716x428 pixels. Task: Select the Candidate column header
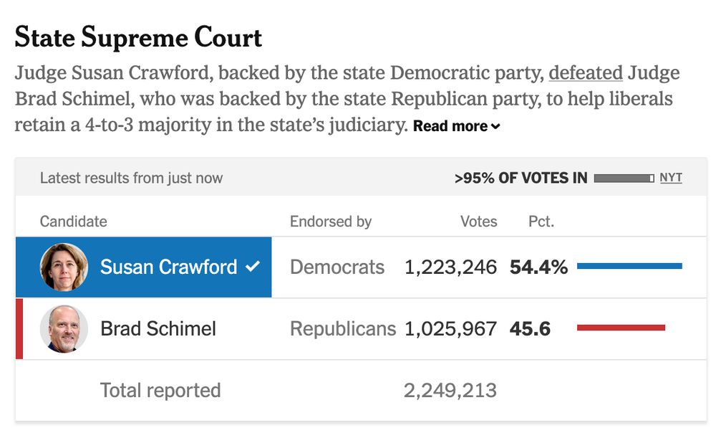point(74,222)
